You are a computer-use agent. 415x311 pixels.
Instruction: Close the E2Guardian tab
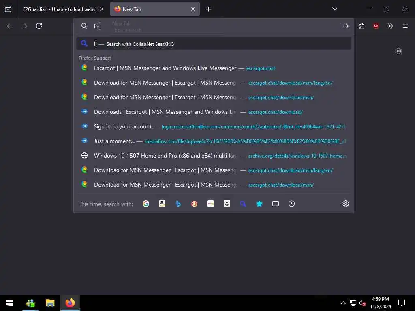point(102,9)
